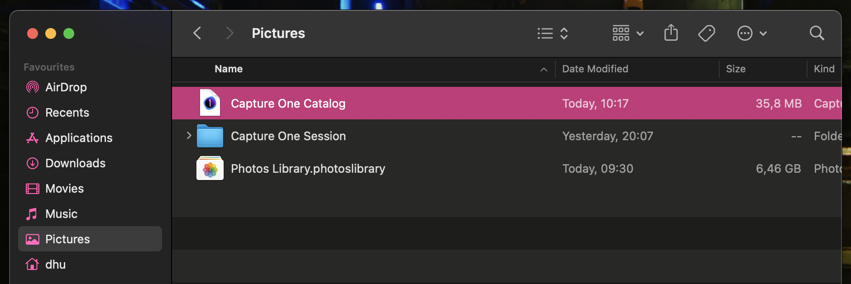Click the forward navigation arrow

(229, 33)
